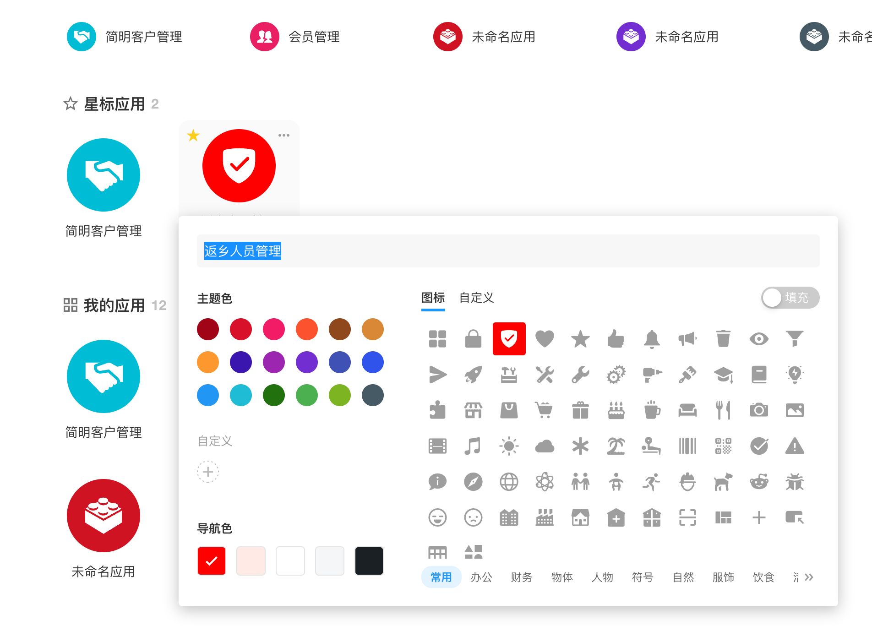Select the shield check icon
This screenshot has width=872, height=642.
[509, 339]
